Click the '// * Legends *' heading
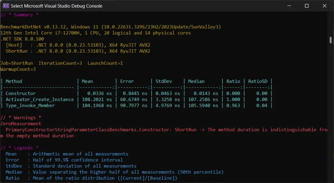This screenshot has height=183, width=334. tap(19, 148)
